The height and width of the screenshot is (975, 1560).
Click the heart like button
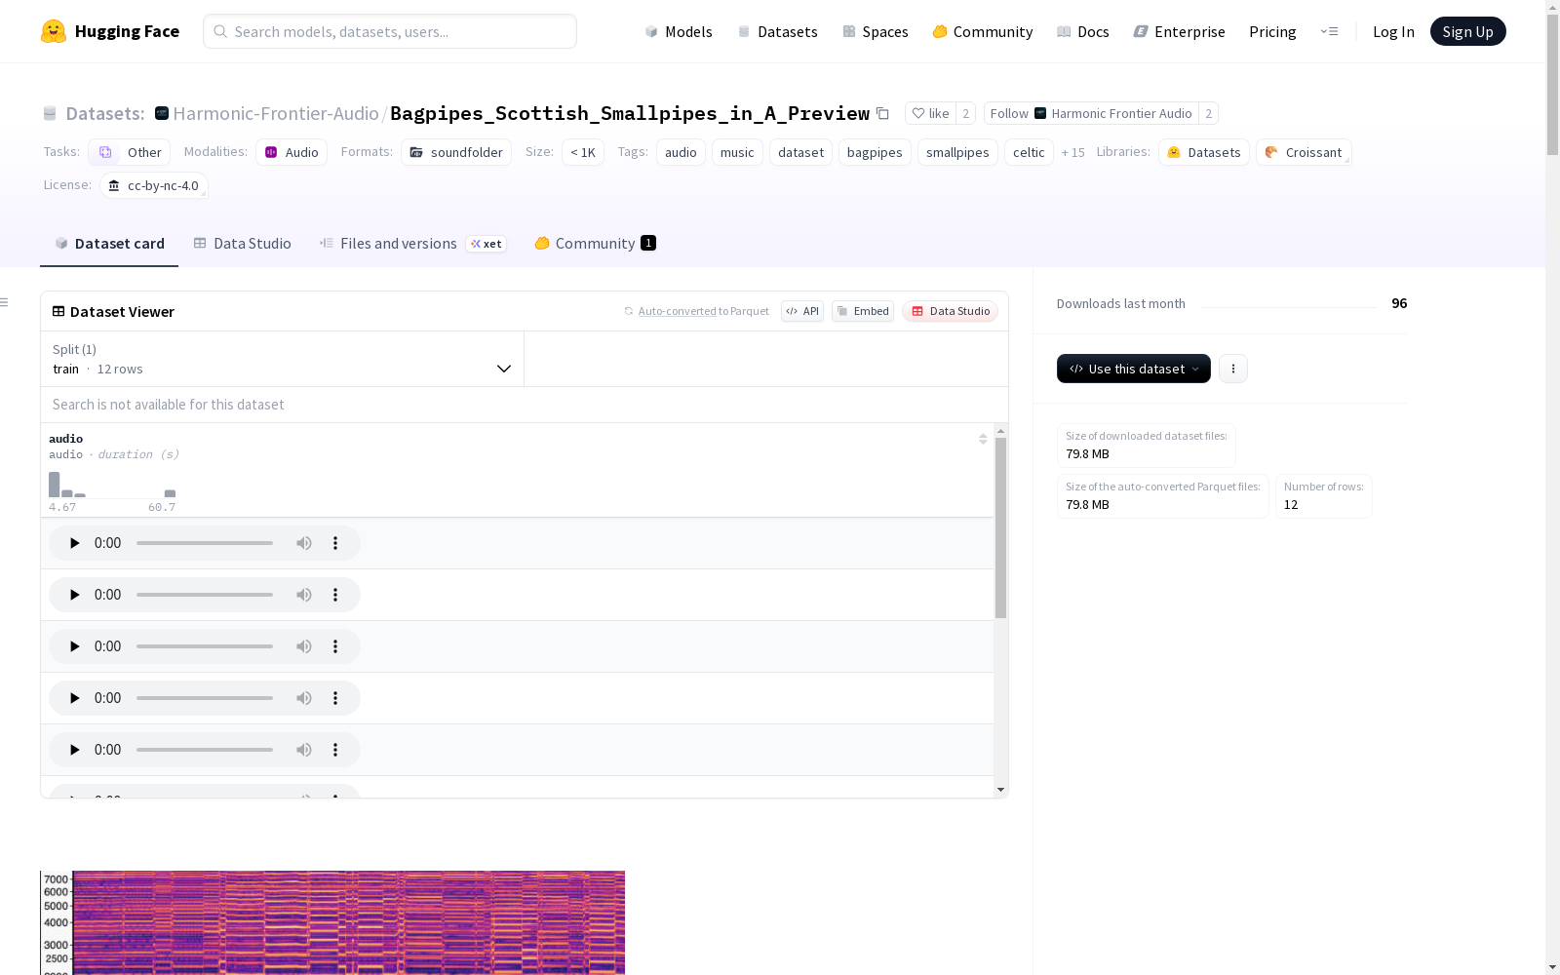930,113
